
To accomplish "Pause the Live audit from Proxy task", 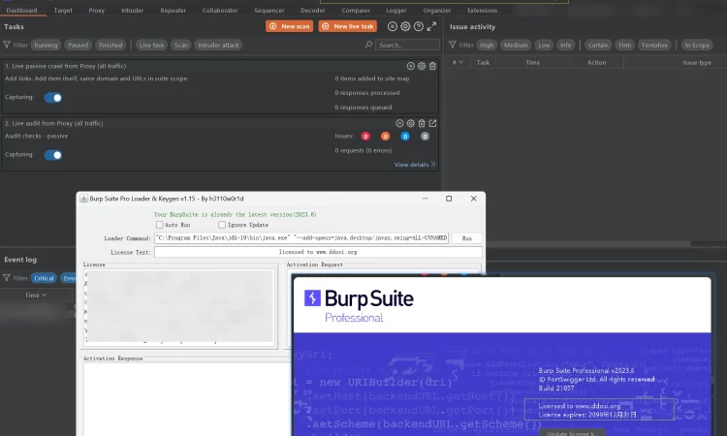I will coord(399,123).
